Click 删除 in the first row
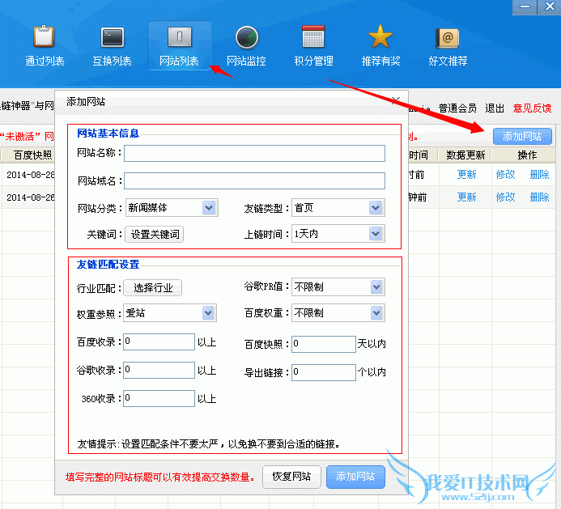 point(539,175)
